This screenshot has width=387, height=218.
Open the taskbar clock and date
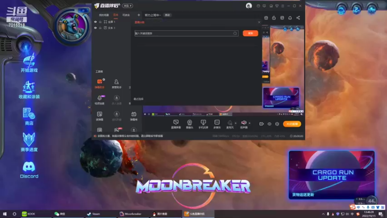[369, 214]
